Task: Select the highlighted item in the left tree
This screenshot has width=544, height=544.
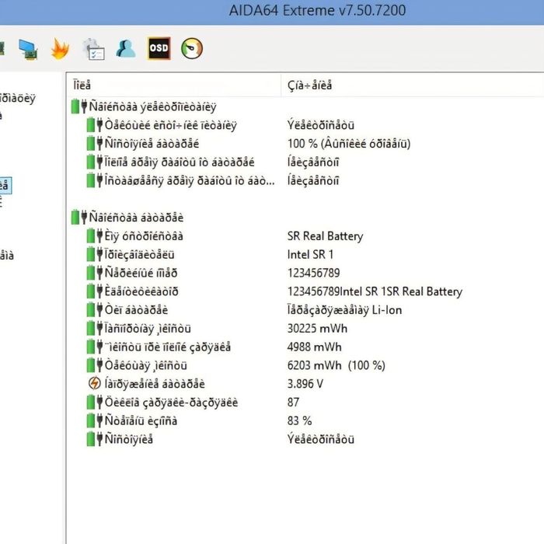Action: coord(5,185)
